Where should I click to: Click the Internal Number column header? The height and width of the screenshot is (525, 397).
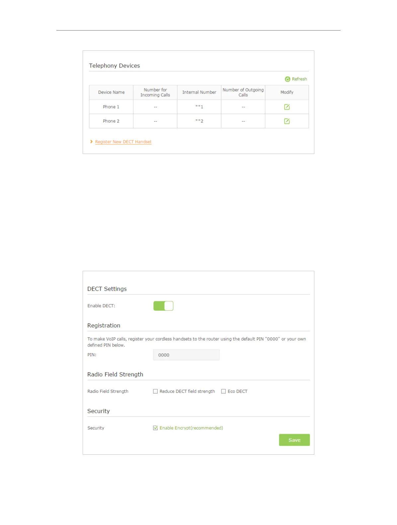click(199, 92)
